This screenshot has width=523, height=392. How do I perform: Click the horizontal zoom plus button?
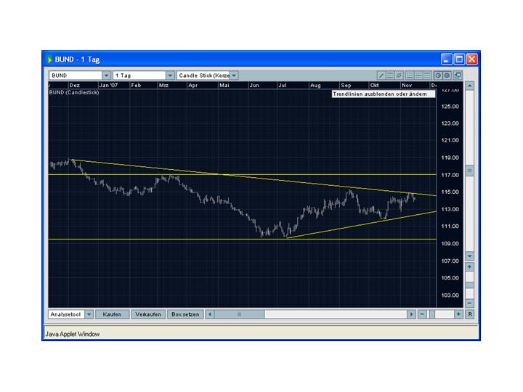(x=458, y=314)
